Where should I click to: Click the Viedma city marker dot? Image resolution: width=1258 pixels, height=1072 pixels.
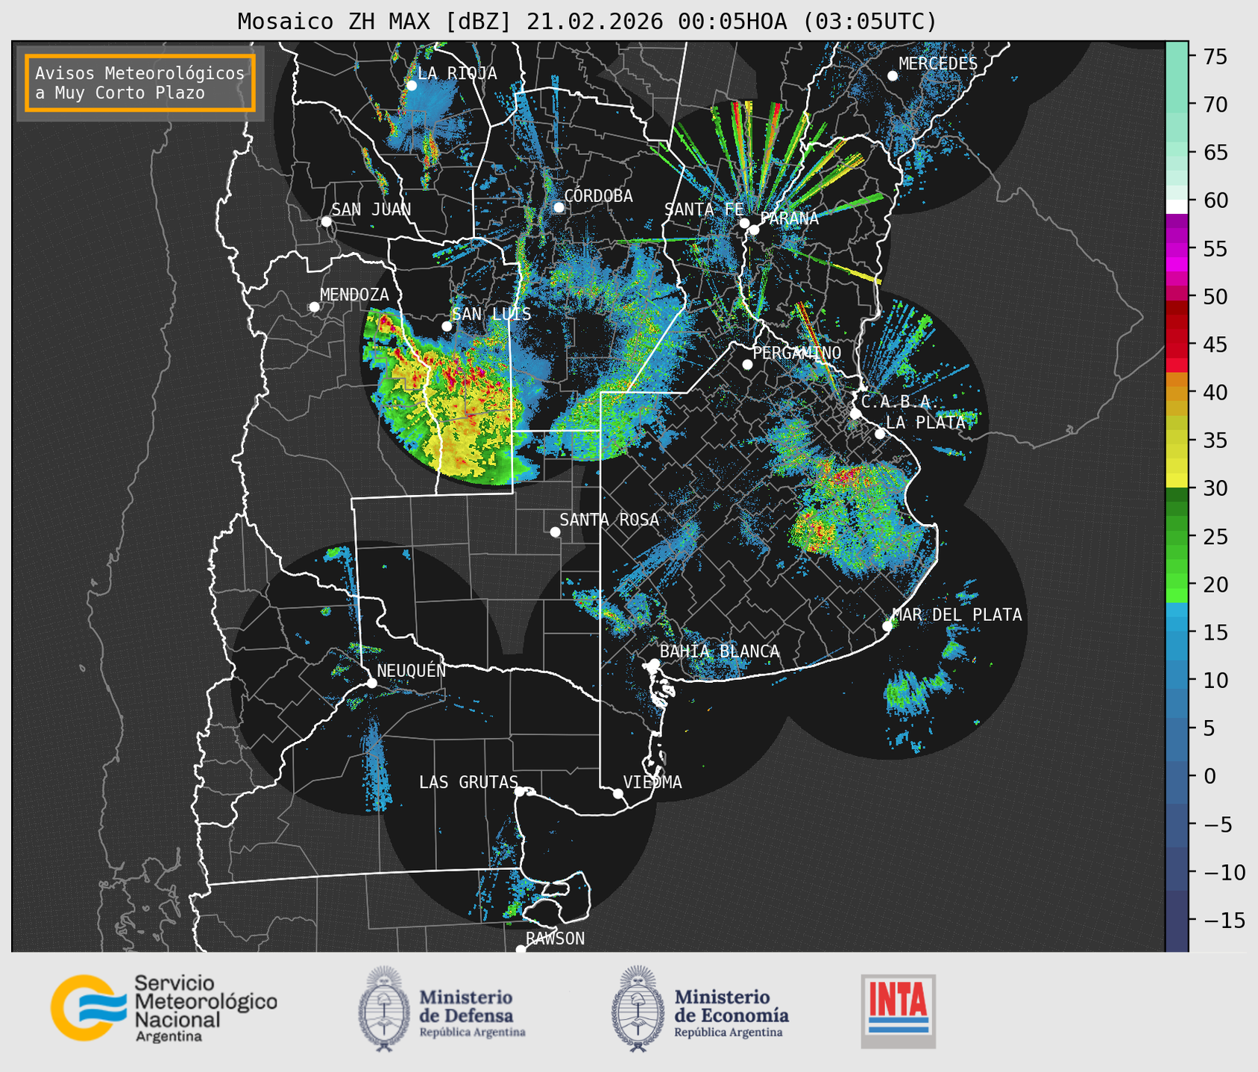coord(618,793)
